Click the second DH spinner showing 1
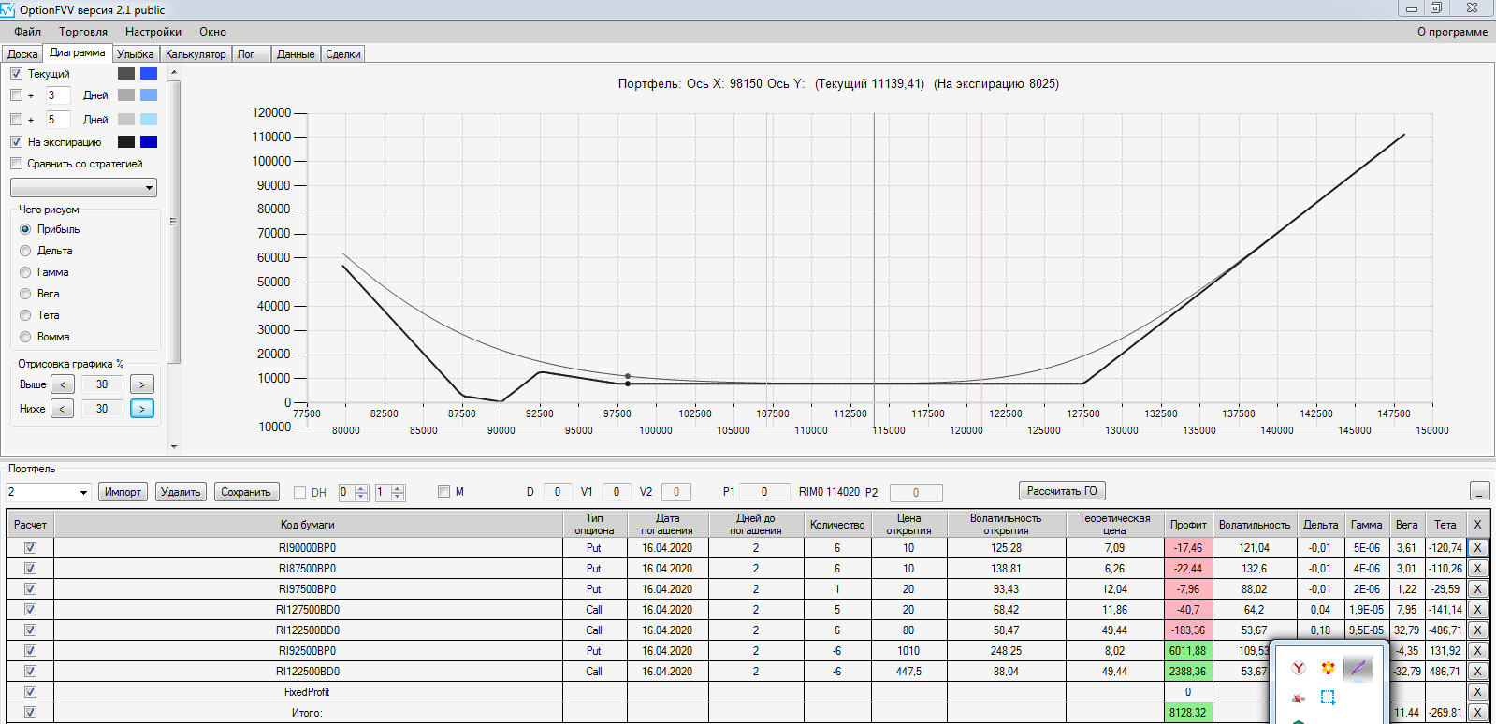The width and height of the screenshot is (1496, 724). (390, 492)
